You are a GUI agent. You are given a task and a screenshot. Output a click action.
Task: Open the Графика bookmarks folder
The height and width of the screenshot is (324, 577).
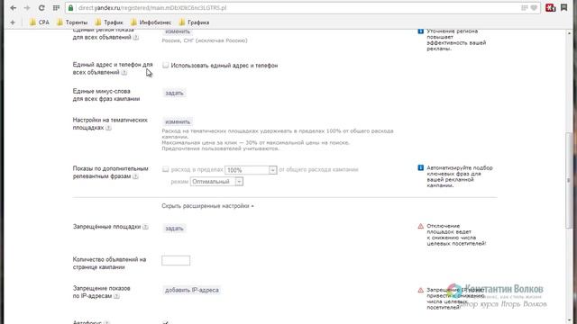tap(194, 22)
